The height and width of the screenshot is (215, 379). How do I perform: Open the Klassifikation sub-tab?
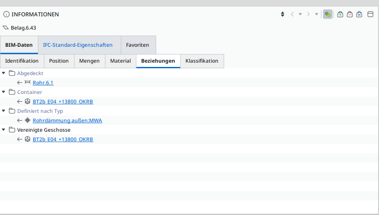coord(202,61)
